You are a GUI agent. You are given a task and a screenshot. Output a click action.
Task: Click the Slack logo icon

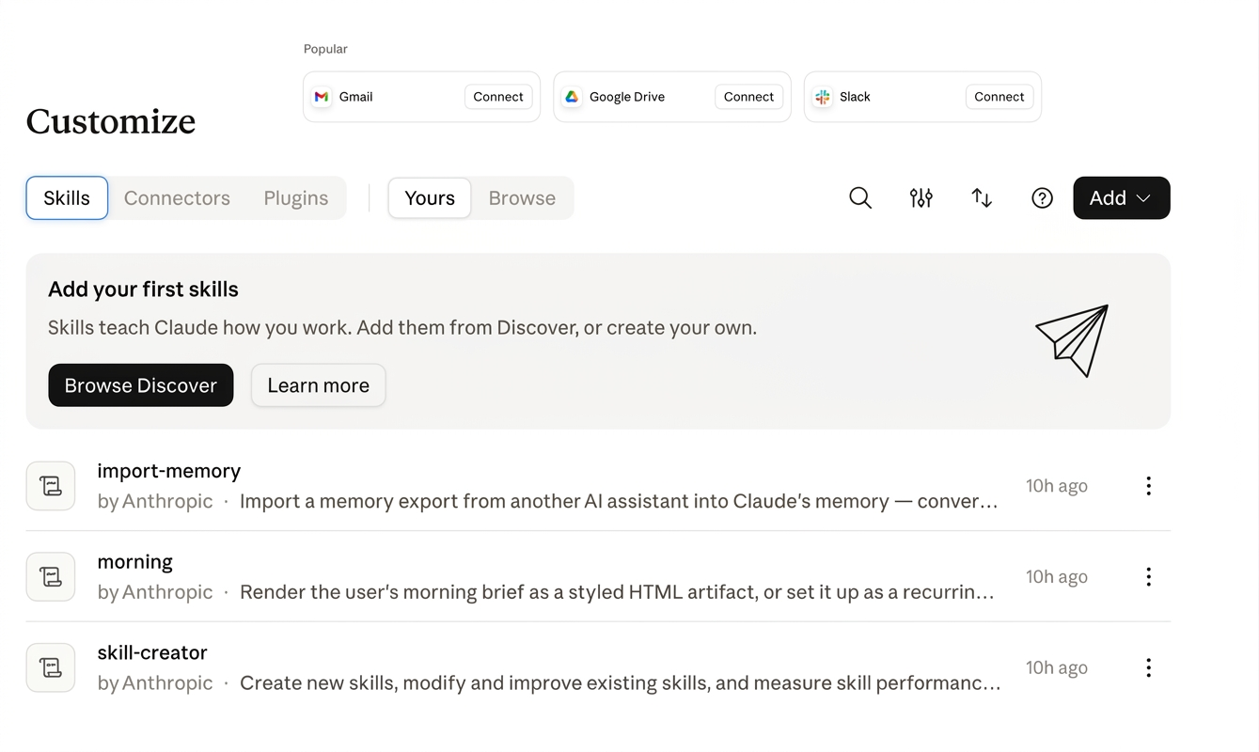coord(823,97)
